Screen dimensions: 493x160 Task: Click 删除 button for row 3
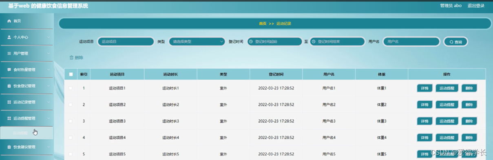tap(469, 121)
